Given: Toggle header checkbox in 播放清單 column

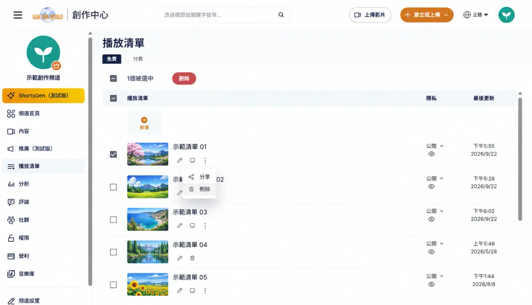Looking at the screenshot, I should [113, 98].
